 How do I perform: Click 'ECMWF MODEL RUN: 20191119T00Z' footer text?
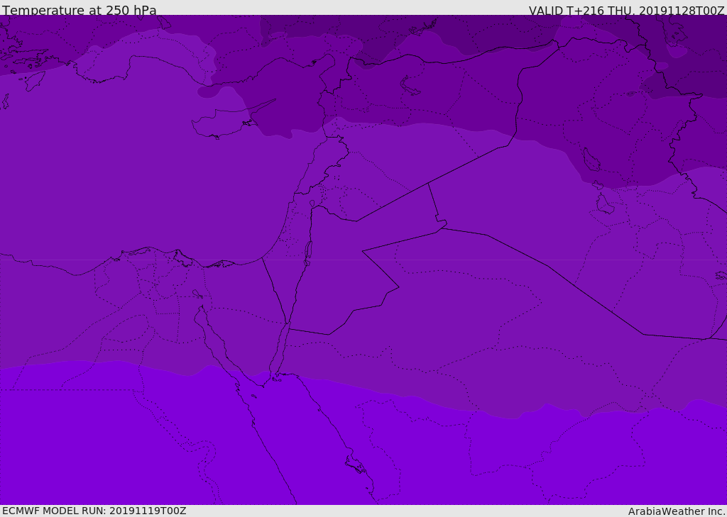(x=94, y=511)
